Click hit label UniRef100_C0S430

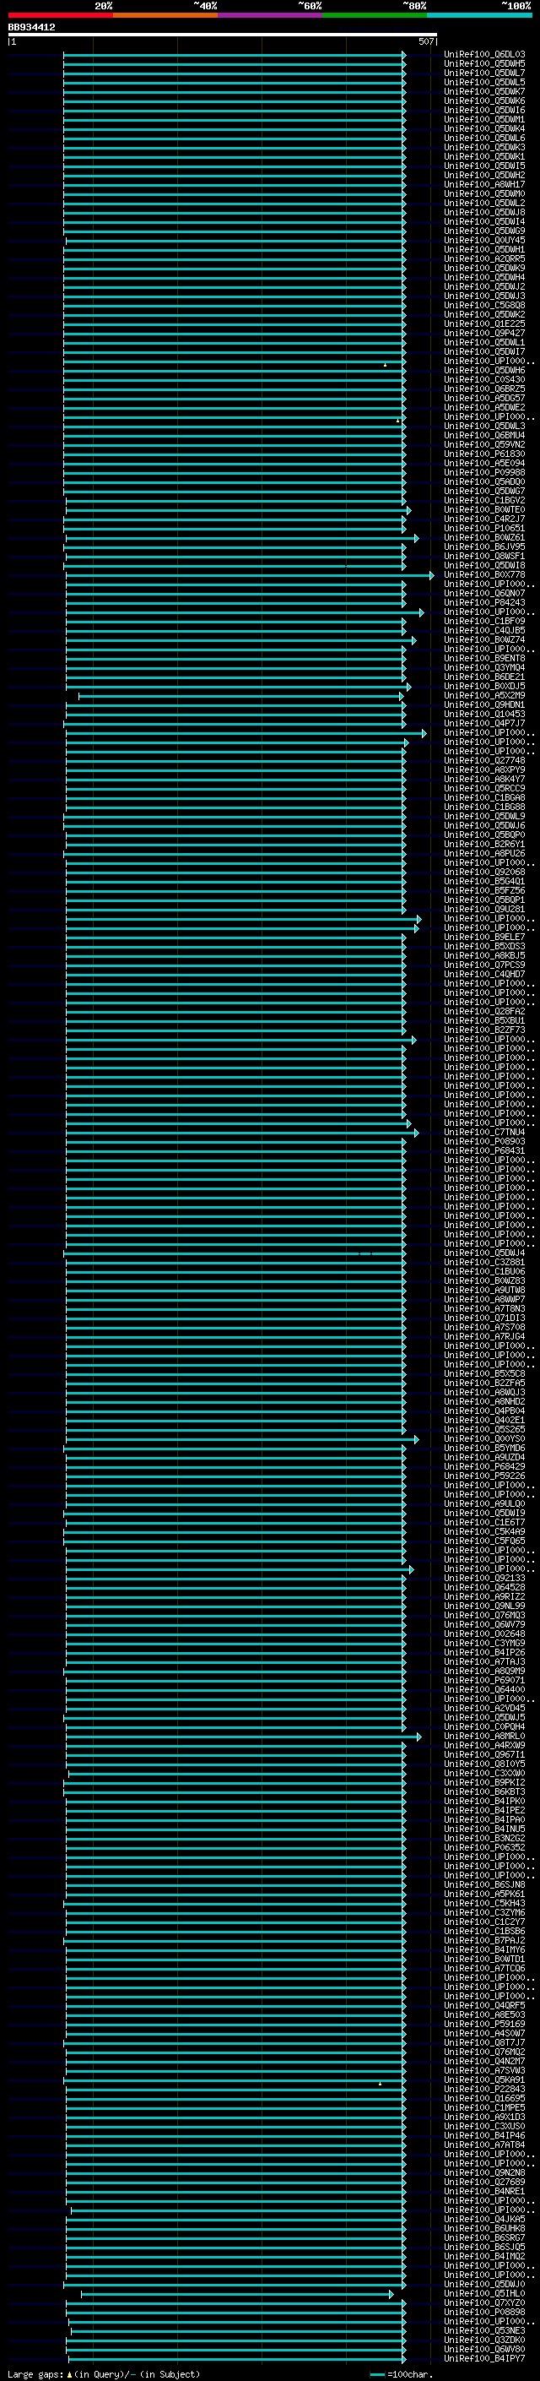[x=484, y=380]
